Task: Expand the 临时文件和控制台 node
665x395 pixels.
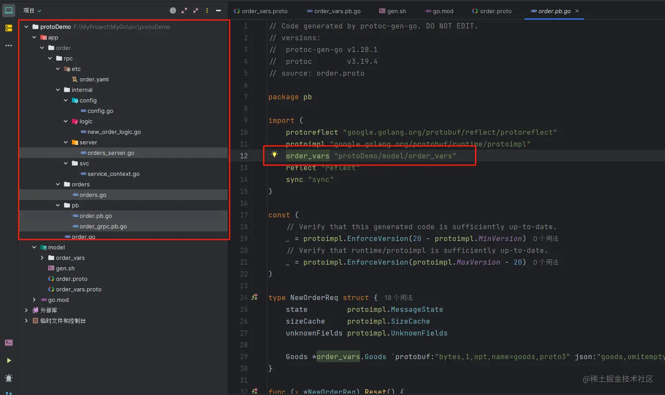Action: (x=26, y=321)
